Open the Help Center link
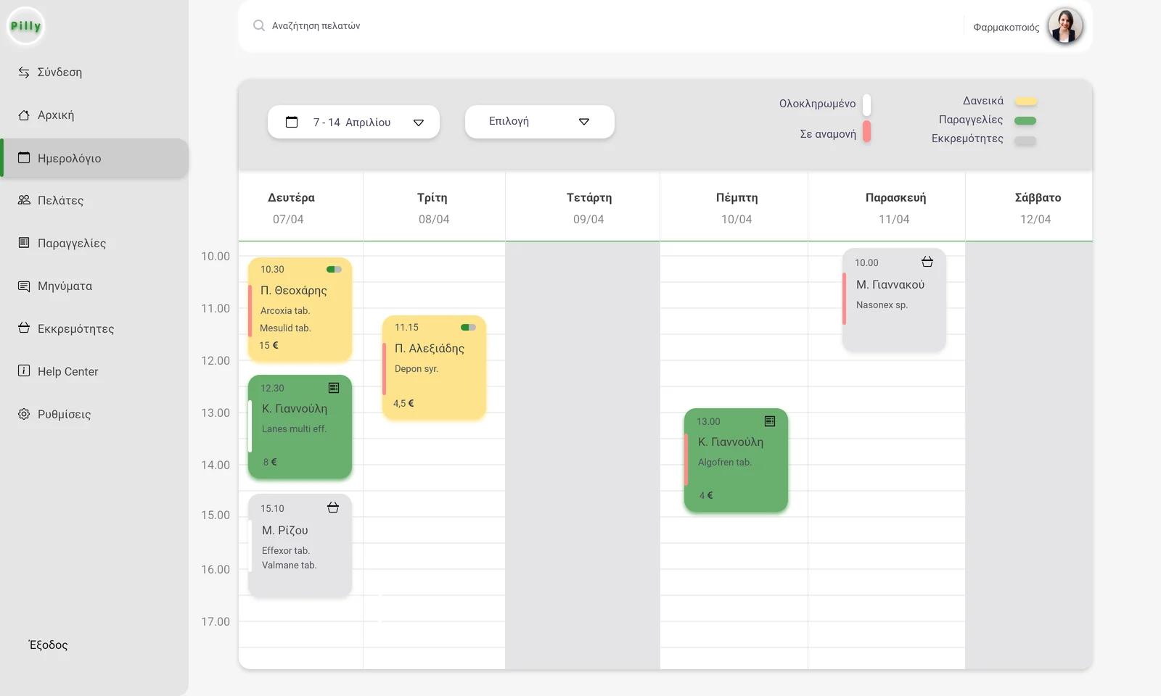This screenshot has width=1161, height=696. coord(68,371)
